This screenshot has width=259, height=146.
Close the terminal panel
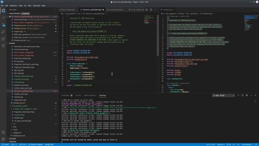[x=255, y=95]
